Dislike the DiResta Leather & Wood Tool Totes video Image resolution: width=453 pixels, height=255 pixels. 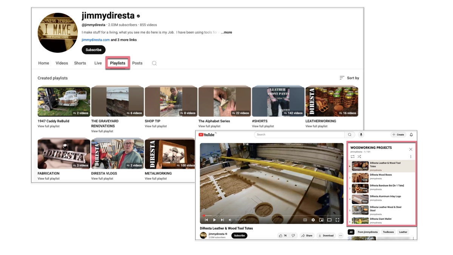click(x=293, y=235)
